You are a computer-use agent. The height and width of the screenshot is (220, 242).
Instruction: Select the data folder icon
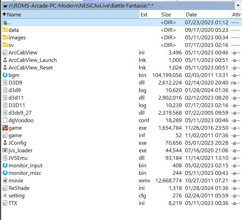tap(5, 30)
